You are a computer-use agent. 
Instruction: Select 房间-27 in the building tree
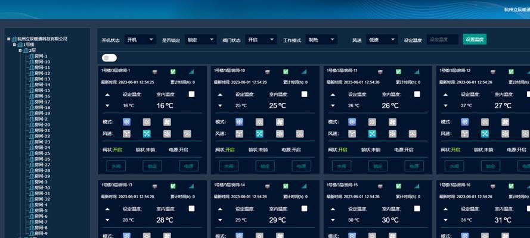point(42,165)
